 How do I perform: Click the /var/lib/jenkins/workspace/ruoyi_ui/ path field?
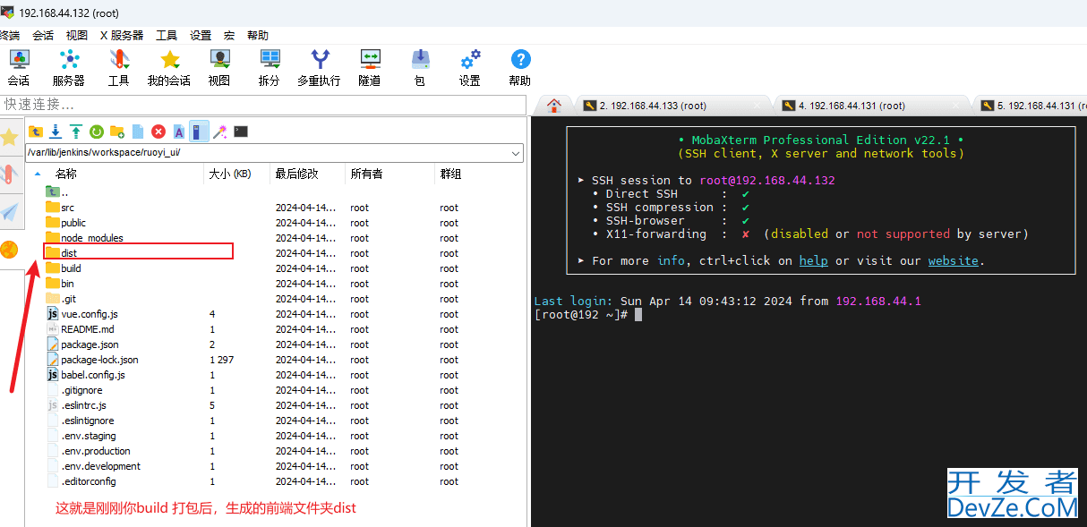click(267, 153)
